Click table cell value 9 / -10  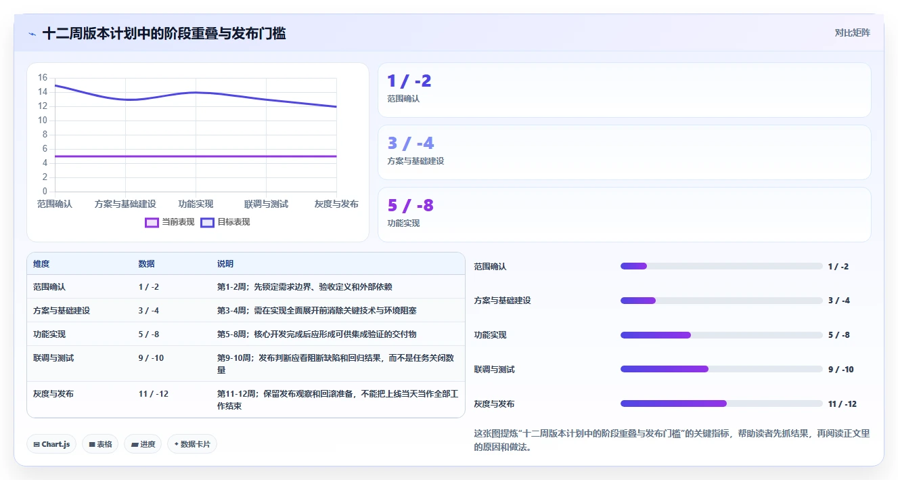pyautogui.click(x=151, y=358)
